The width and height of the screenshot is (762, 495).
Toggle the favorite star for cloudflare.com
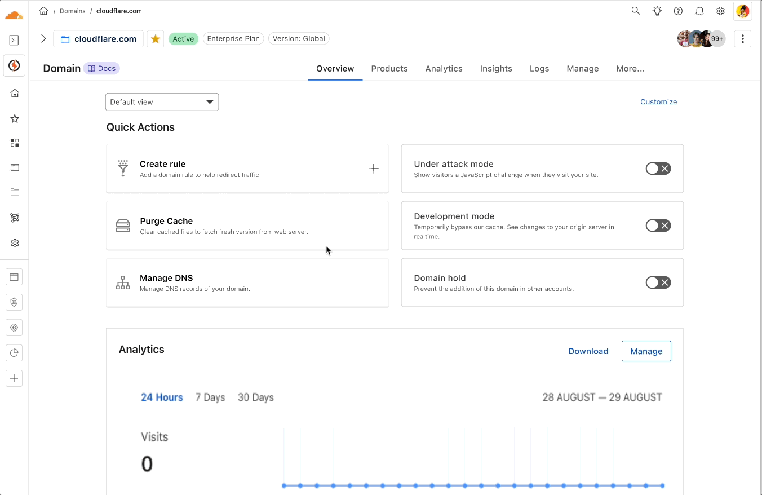156,39
